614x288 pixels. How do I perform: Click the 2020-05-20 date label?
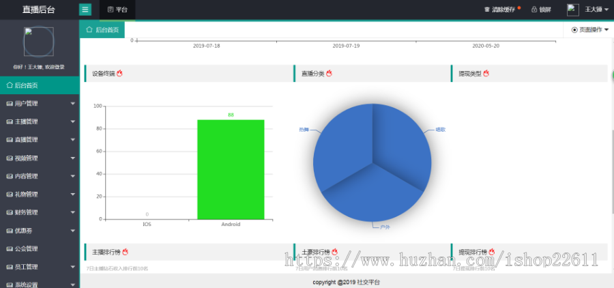click(x=486, y=46)
